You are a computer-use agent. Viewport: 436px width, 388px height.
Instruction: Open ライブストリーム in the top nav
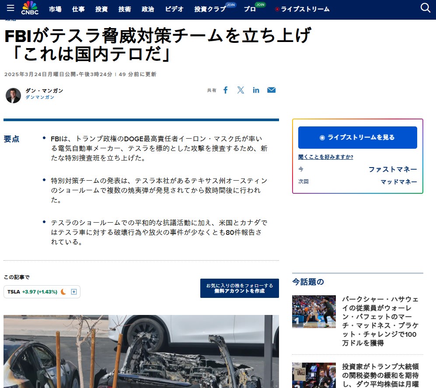[305, 9]
